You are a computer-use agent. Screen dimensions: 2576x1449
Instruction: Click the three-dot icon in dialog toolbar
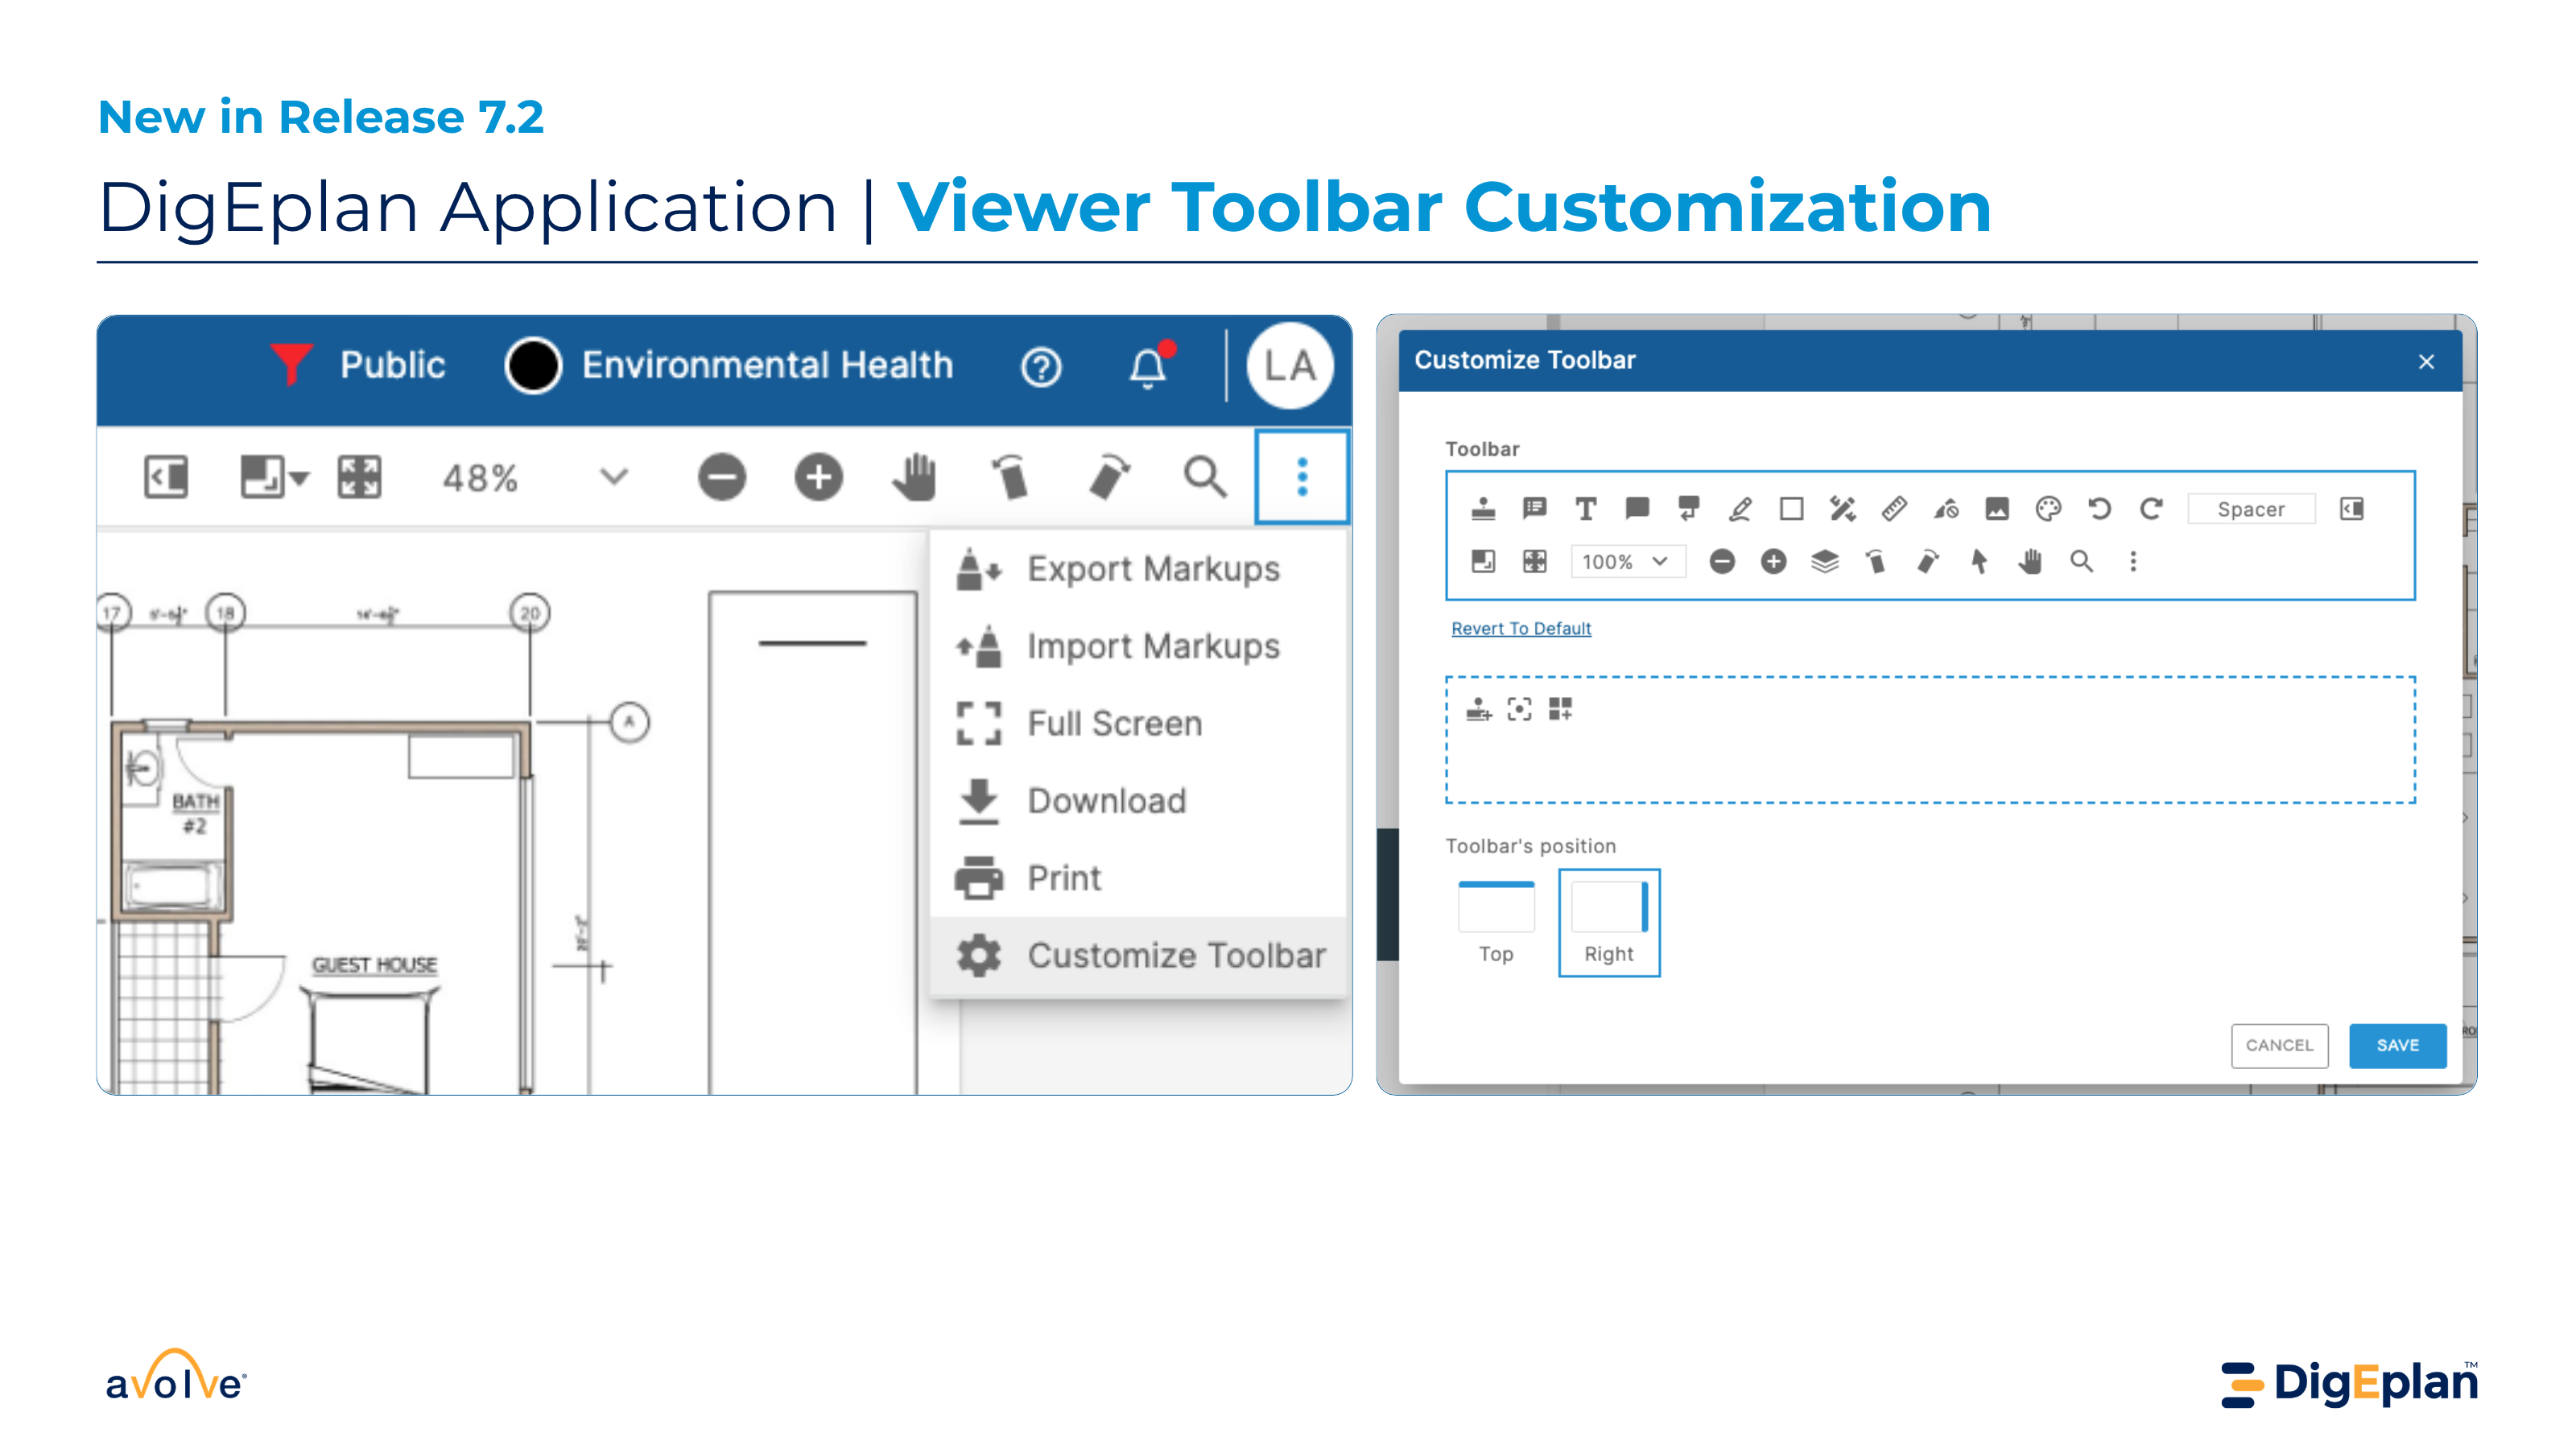click(2133, 561)
